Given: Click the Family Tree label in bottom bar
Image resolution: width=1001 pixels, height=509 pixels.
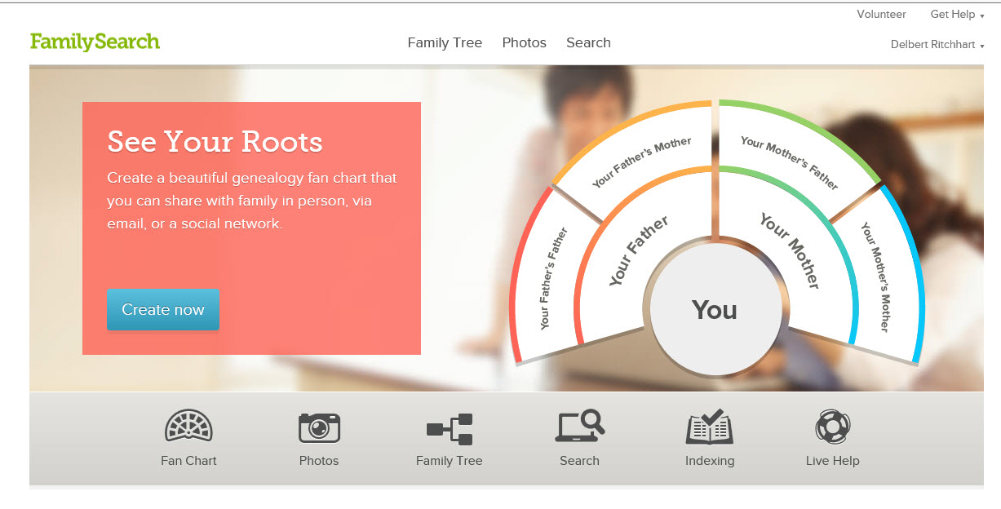Looking at the screenshot, I should point(450,461).
